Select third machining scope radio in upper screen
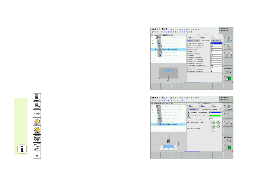The height and width of the screenshot is (188, 265). (212, 37)
